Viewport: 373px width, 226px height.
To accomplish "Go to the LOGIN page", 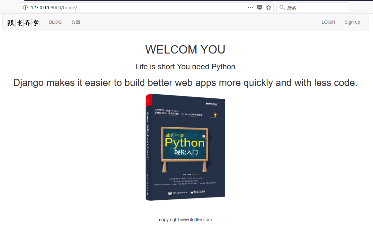I will (328, 22).
